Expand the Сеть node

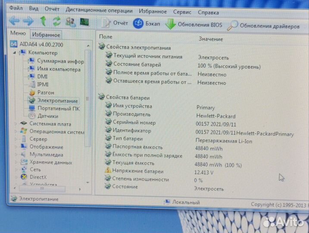[16, 170]
